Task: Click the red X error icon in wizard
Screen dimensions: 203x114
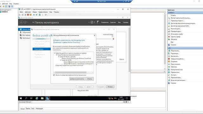Action: click(114, 39)
